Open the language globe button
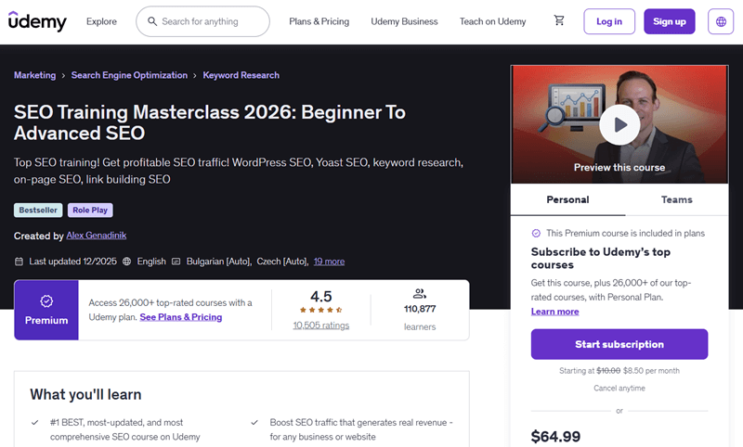Image resolution: width=743 pixels, height=447 pixels. (x=721, y=21)
